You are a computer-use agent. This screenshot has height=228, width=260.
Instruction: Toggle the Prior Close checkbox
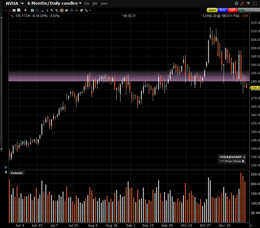pos(243,161)
